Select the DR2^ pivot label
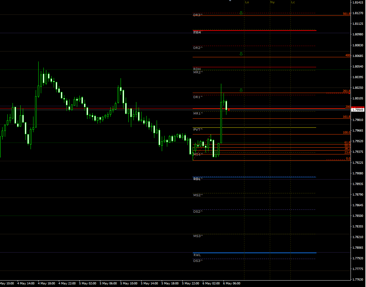The image size is (366, 287). [x=198, y=48]
